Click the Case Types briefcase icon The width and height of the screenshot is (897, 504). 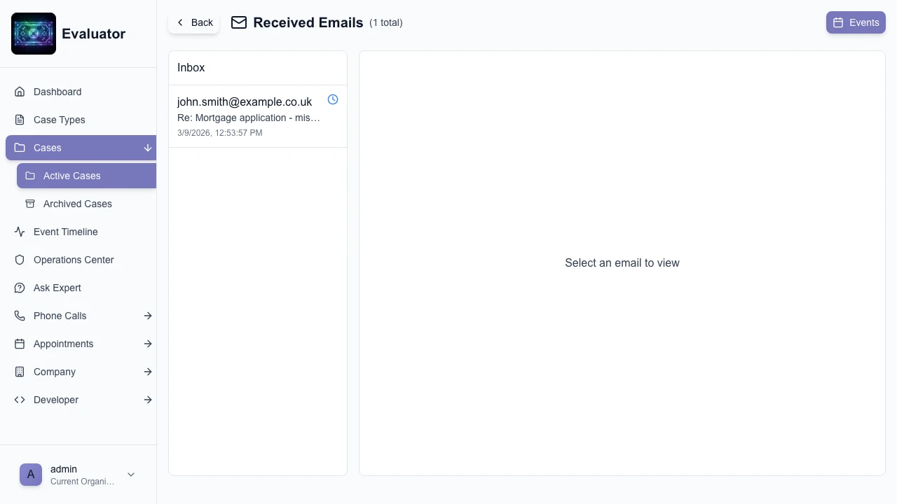coord(20,120)
